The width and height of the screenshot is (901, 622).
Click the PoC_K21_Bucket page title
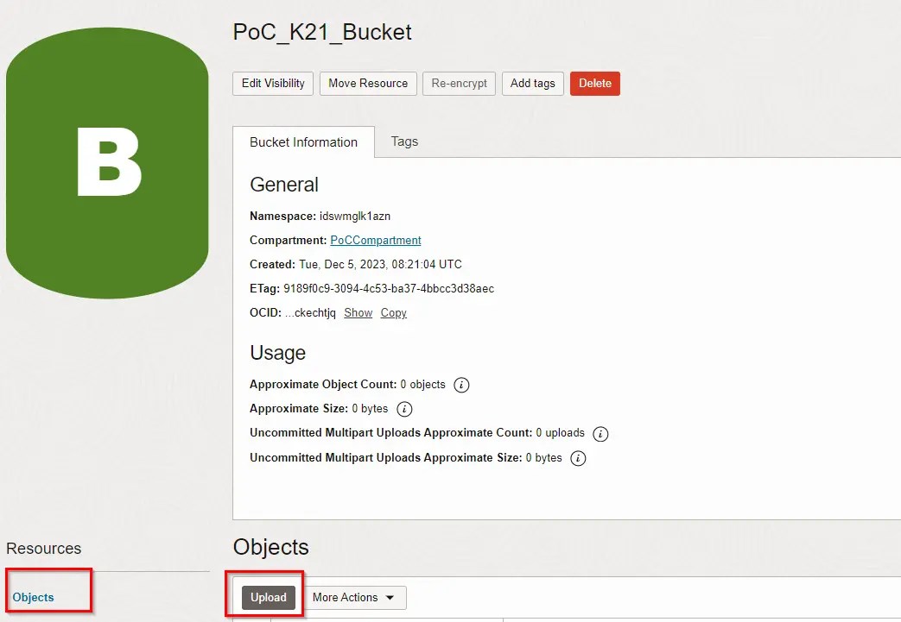[321, 32]
